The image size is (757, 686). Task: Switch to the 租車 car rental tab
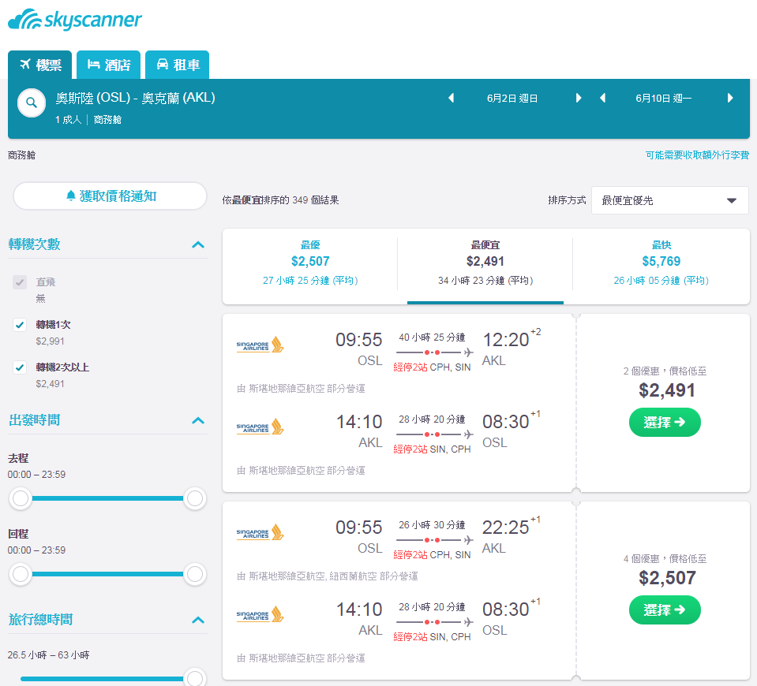[x=177, y=65]
